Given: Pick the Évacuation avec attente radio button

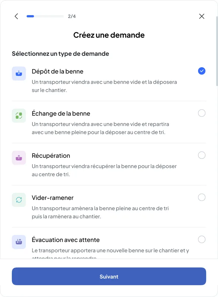Looking at the screenshot, I should pyautogui.click(x=202, y=239).
